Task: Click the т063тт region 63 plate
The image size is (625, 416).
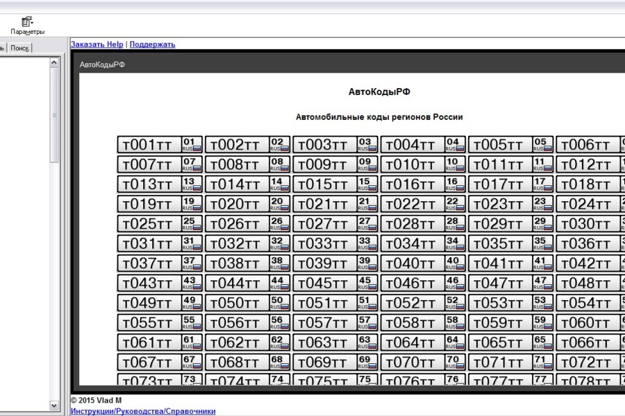Action: pyautogui.click(x=335, y=343)
